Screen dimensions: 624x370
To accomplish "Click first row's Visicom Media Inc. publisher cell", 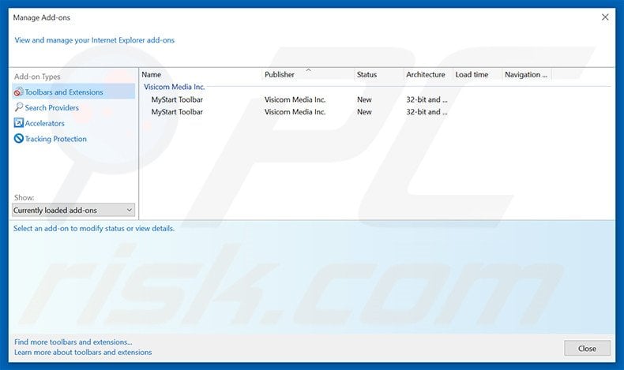I will click(295, 99).
